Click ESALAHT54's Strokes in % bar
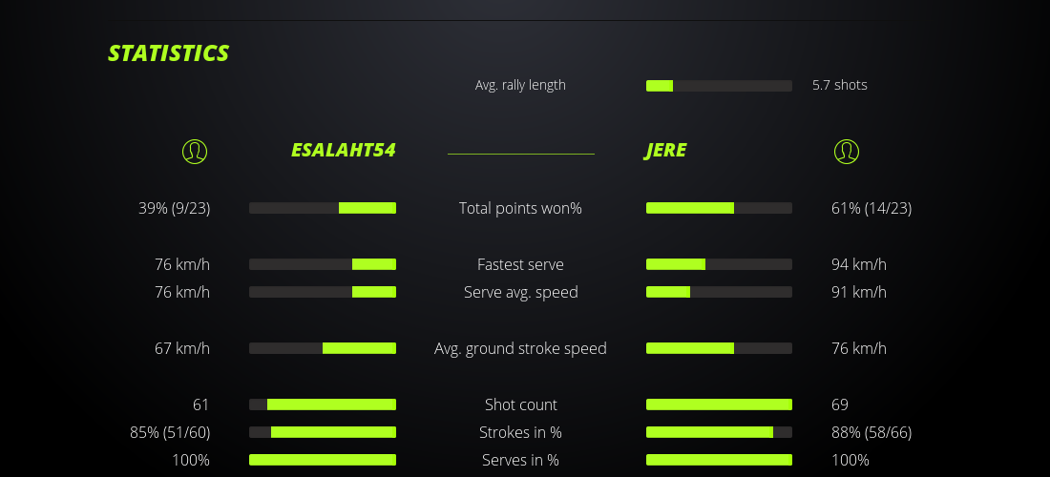Image resolution: width=1050 pixels, height=477 pixels. tap(323, 432)
